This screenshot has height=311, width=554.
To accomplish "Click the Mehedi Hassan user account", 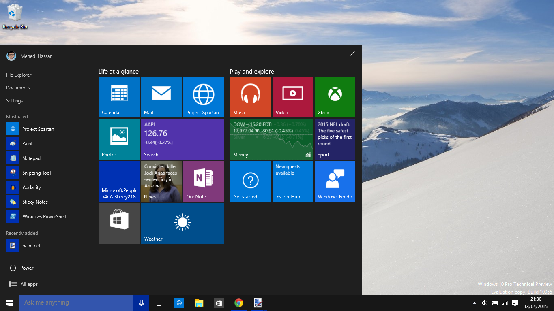I will click(x=30, y=56).
